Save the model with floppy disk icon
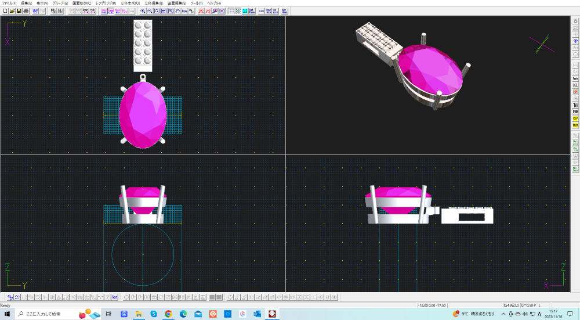This screenshot has width=580, height=320. (19, 11)
